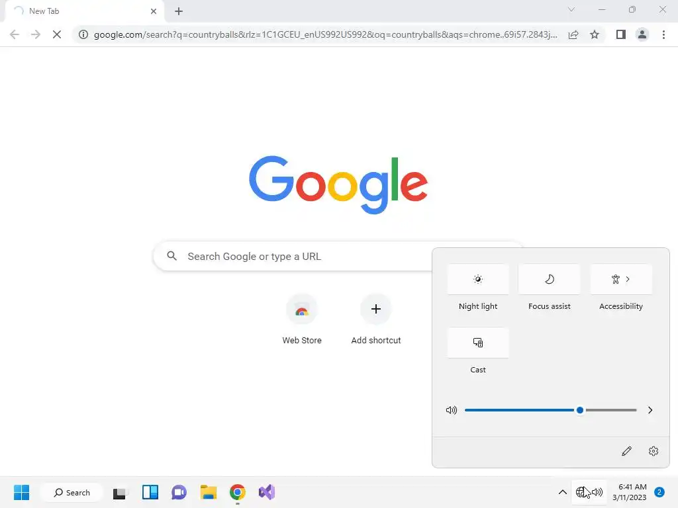The width and height of the screenshot is (678, 508).
Task: Toggle Focus assist quick setting
Action: 549,279
